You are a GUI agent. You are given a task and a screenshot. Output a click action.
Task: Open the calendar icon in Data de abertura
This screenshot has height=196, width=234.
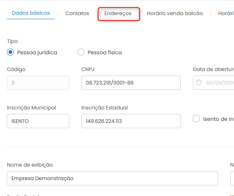[199, 82]
